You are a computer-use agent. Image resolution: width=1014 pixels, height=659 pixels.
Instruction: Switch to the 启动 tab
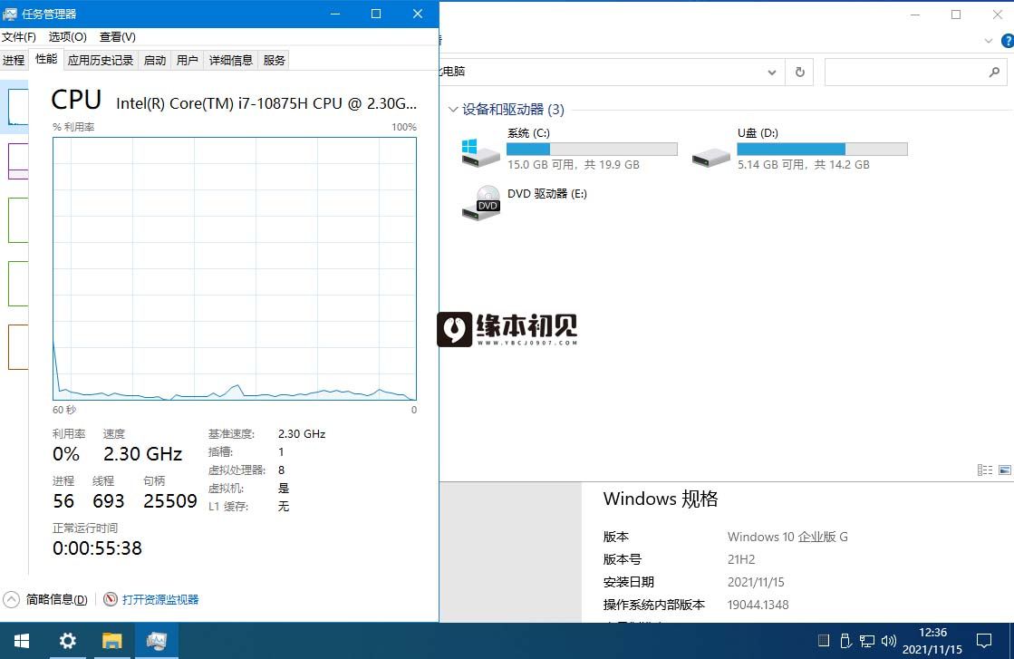(155, 60)
